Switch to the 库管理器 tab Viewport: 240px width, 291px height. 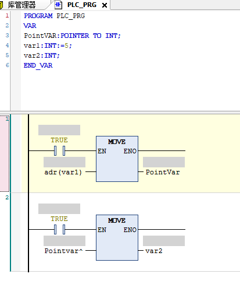click(x=22, y=5)
